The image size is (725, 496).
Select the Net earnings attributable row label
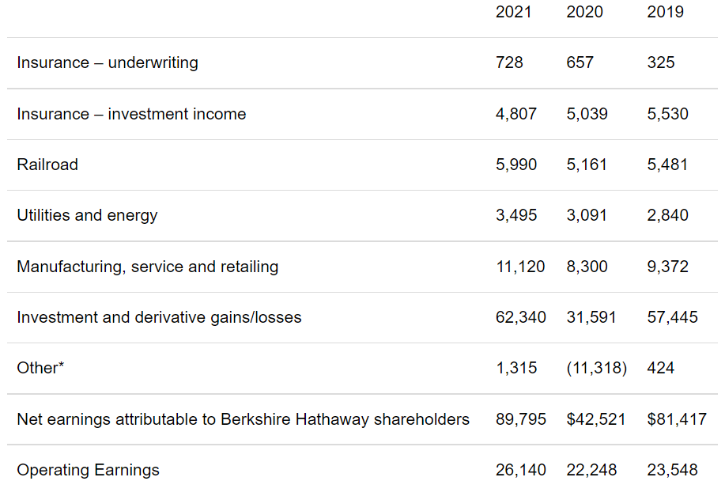click(243, 419)
